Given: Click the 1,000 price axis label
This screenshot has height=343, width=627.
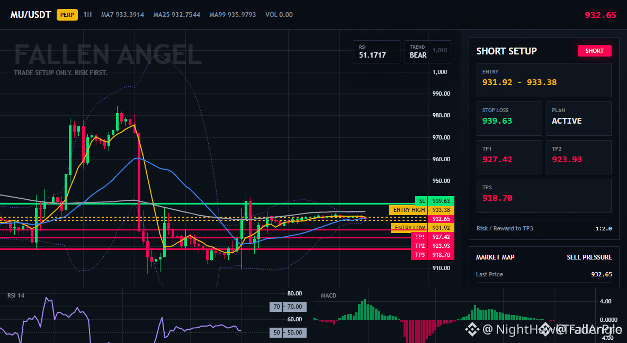Looking at the screenshot, I should click(x=440, y=72).
